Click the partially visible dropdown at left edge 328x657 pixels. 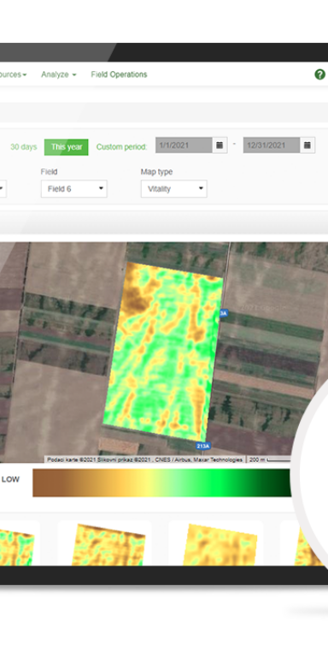pyautogui.click(x=3, y=189)
